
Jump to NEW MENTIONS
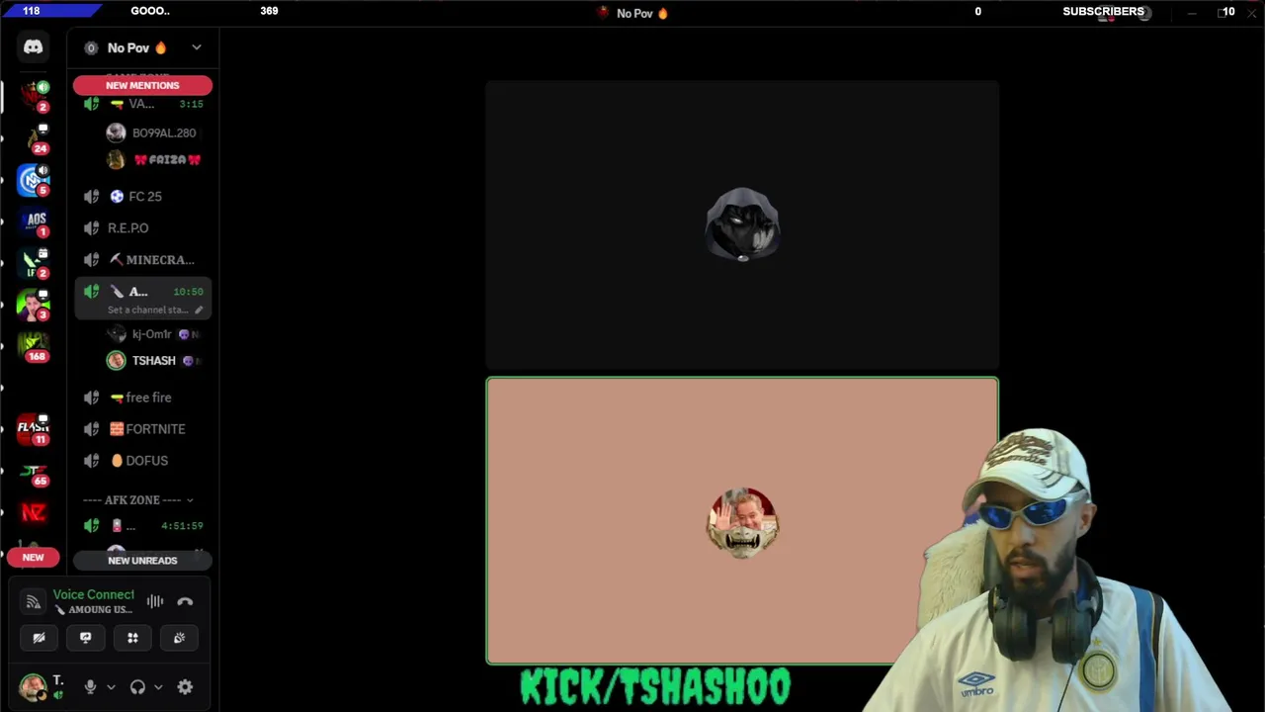[142, 85]
